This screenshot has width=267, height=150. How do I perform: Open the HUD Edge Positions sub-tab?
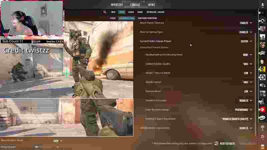click(148, 18)
